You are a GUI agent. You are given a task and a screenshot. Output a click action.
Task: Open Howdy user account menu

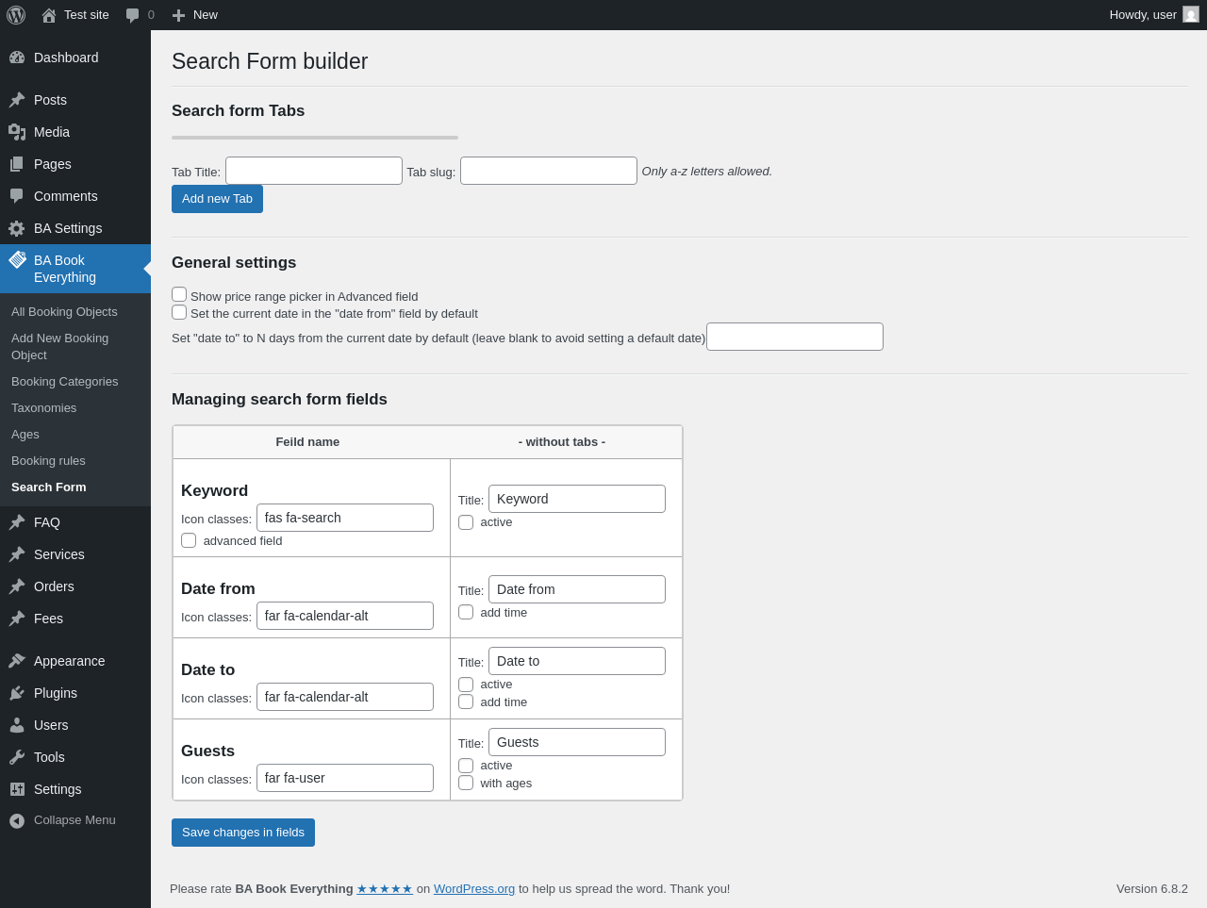click(1153, 15)
